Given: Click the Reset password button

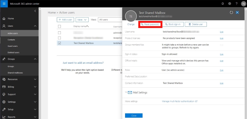Looking at the screenshot, I should 150,25.
